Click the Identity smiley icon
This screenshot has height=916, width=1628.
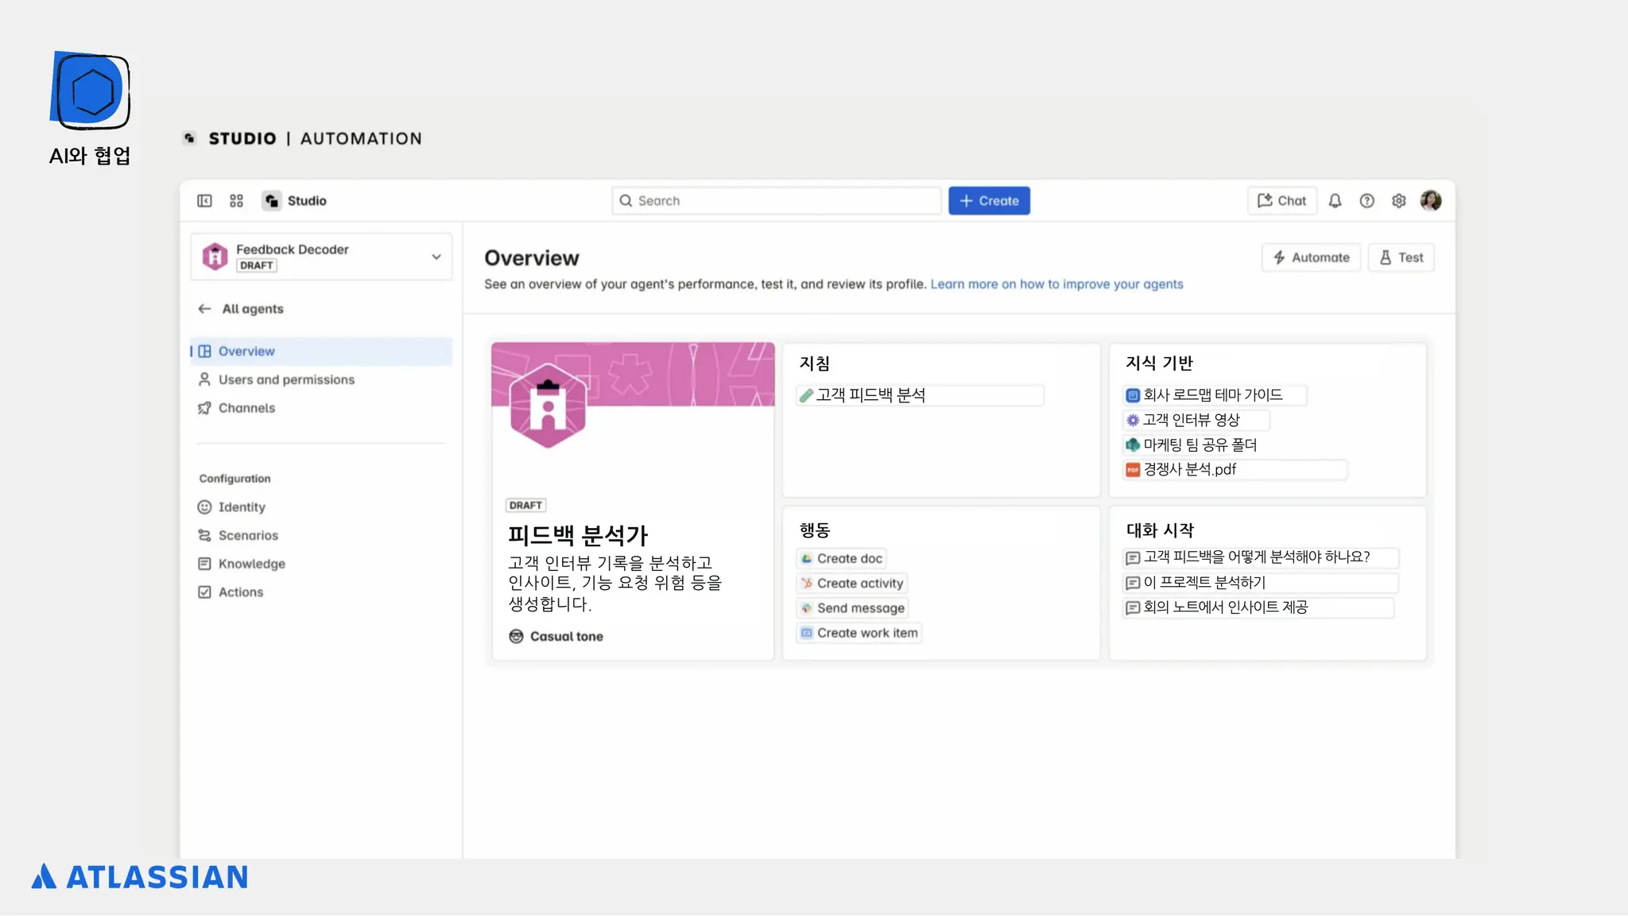[x=204, y=507]
